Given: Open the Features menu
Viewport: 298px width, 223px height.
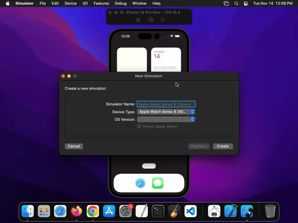Looking at the screenshot, I should [101, 3].
